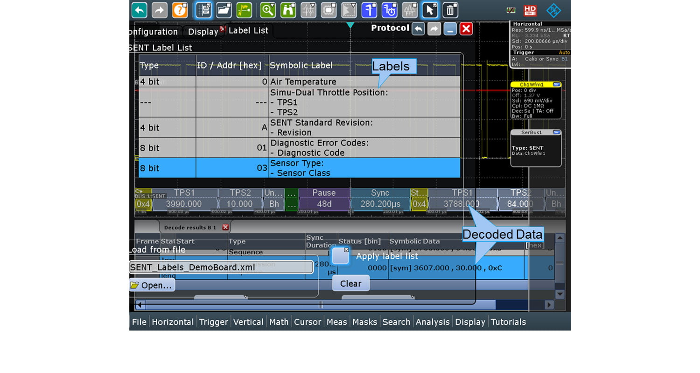Select the Sensor Type label row
The image size is (700, 373).
click(299, 168)
